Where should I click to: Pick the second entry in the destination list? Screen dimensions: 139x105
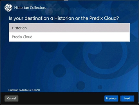[69, 37]
